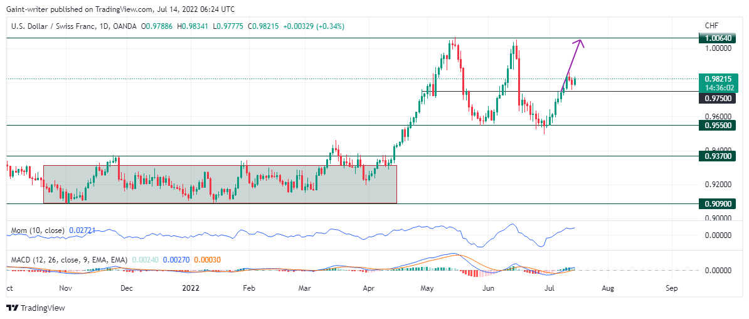Click the Momentum value 0.02721
The width and height of the screenshot is (749, 319).
point(81,230)
